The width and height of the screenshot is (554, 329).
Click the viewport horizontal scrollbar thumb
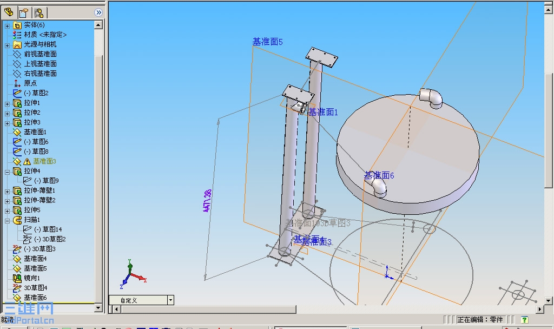[x=208, y=309]
